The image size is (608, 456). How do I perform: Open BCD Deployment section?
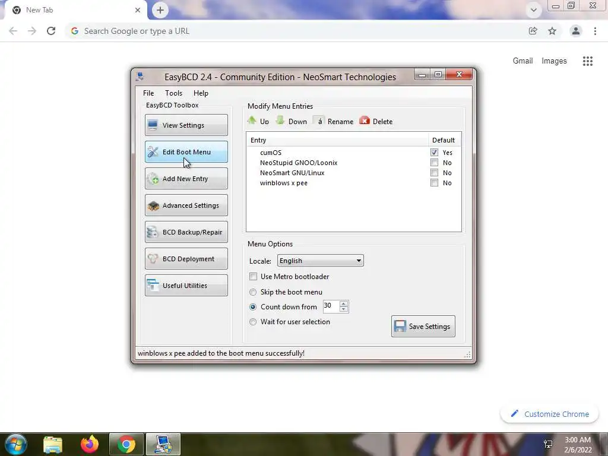186,259
